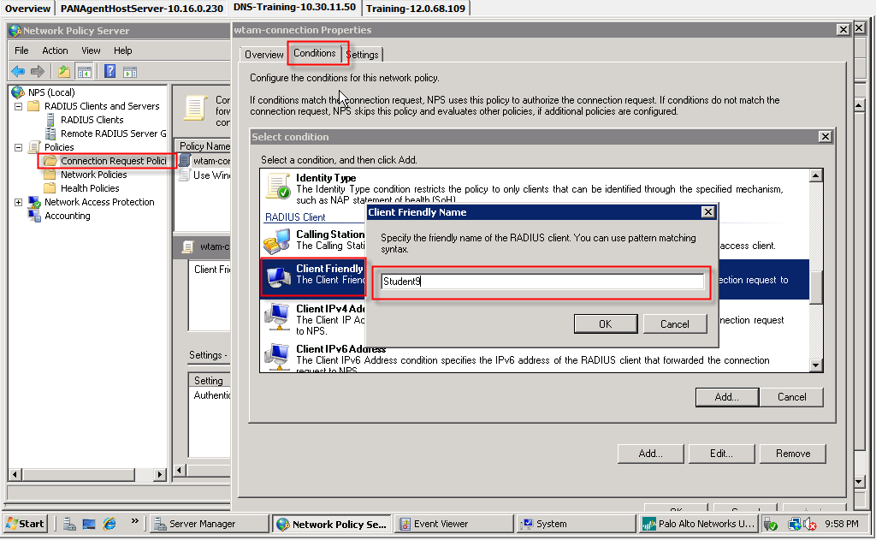The image size is (876, 540).
Task: Click the Up one level folder icon
Action: click(x=64, y=72)
